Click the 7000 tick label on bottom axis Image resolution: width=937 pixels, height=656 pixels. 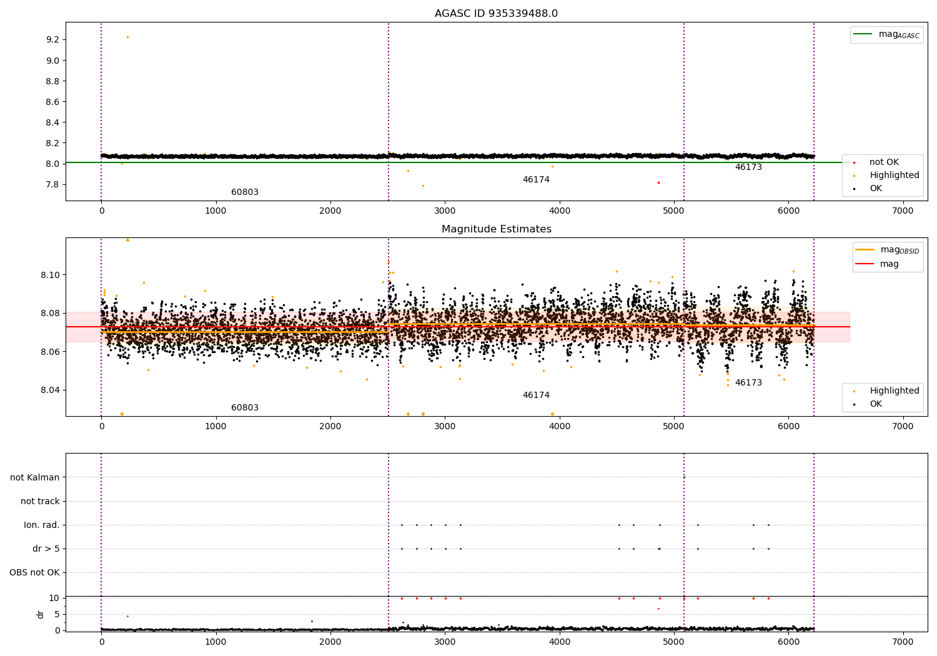tap(903, 642)
